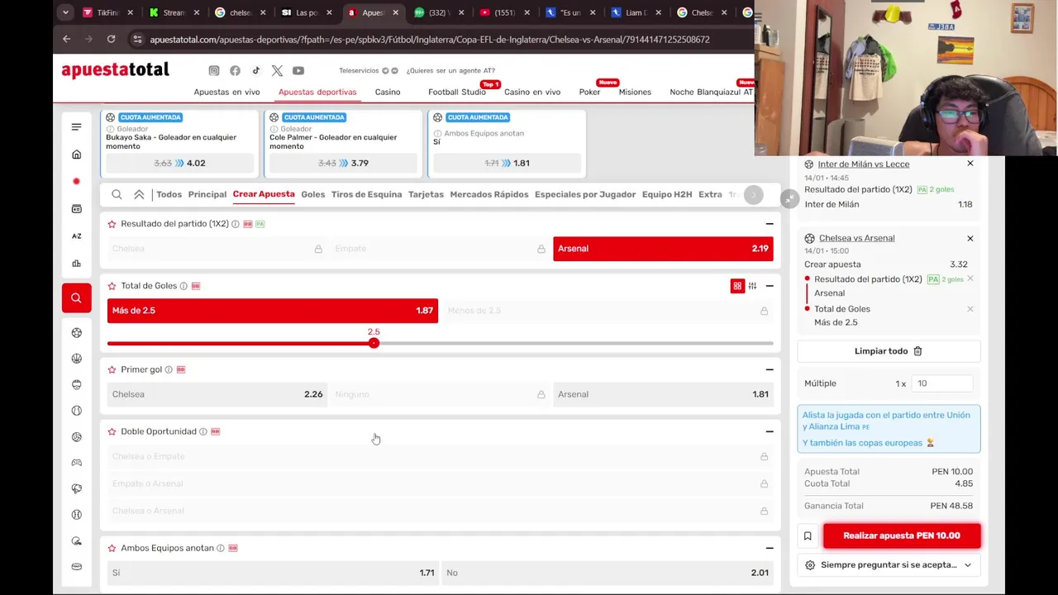Screen dimensions: 1058x595
Task: Favorite the Primer gol market star
Action: coord(112,369)
